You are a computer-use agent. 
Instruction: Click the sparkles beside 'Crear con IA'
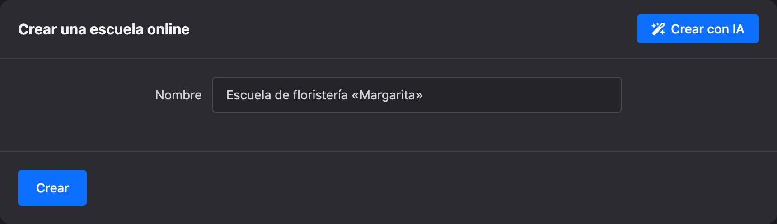658,29
